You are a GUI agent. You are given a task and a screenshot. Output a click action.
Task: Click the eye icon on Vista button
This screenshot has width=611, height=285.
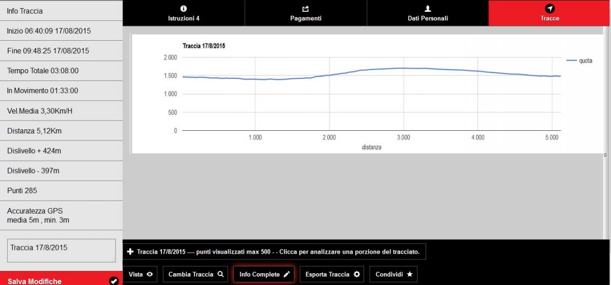pyautogui.click(x=150, y=274)
